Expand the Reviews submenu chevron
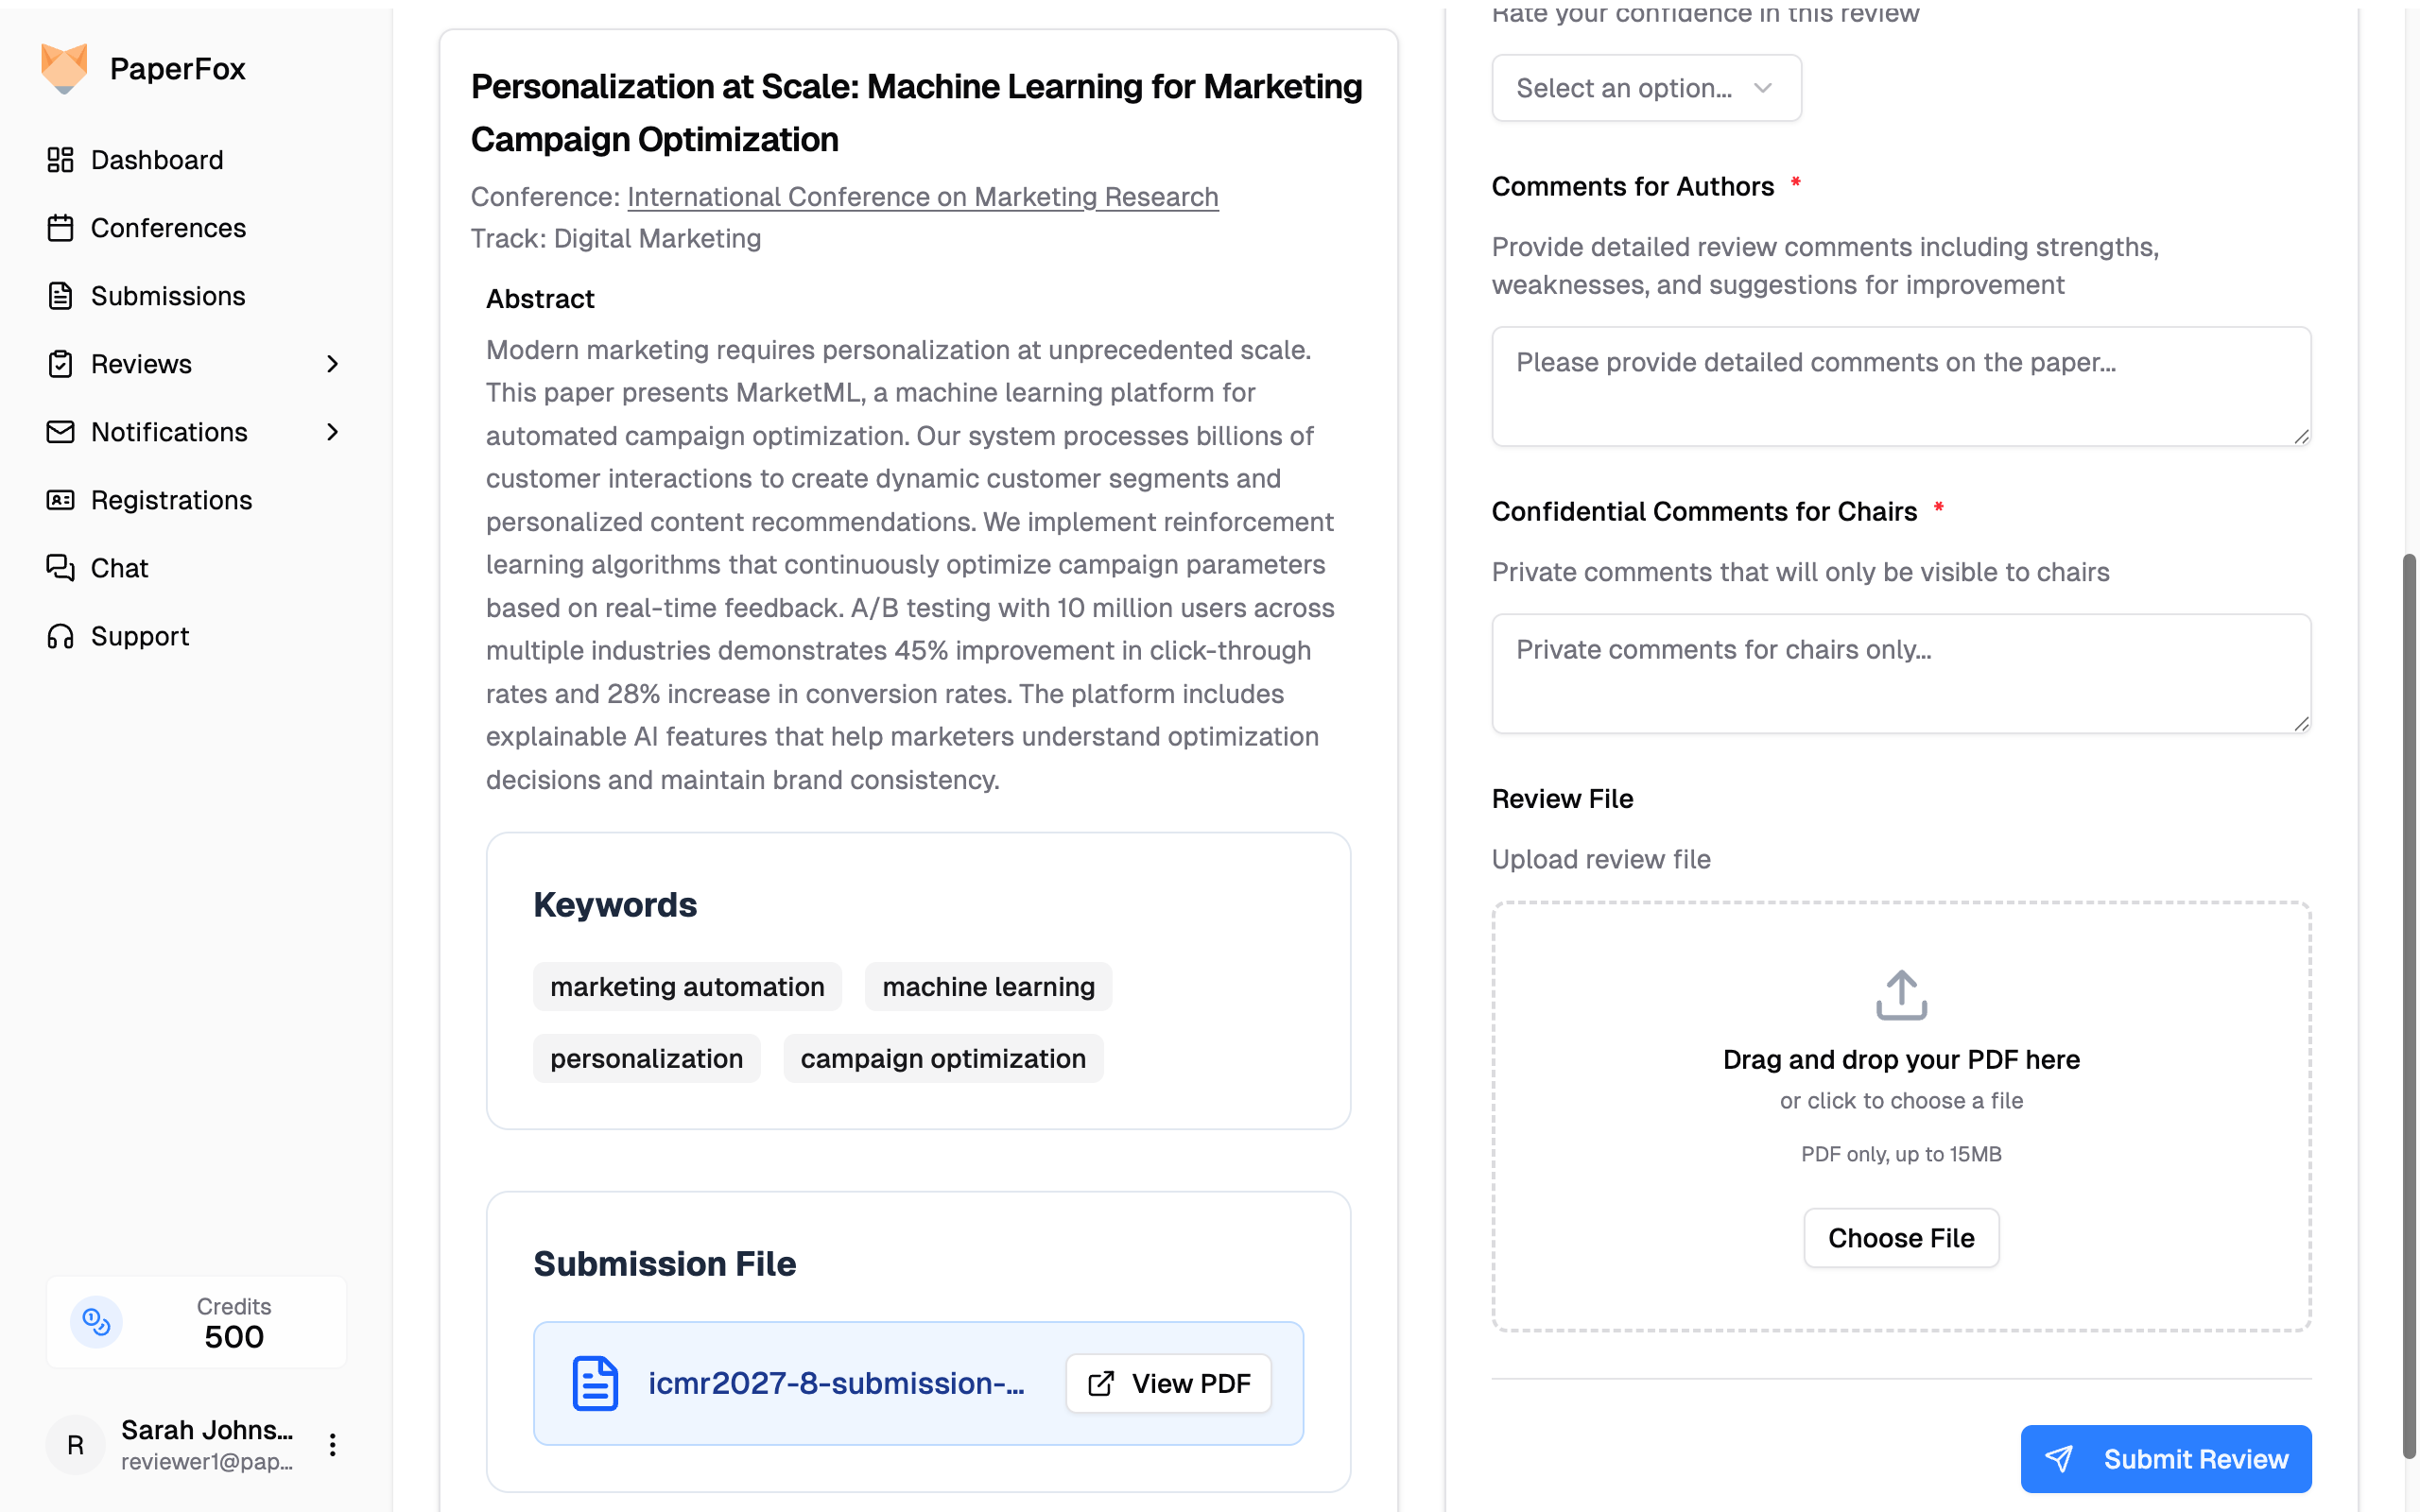 [x=333, y=364]
